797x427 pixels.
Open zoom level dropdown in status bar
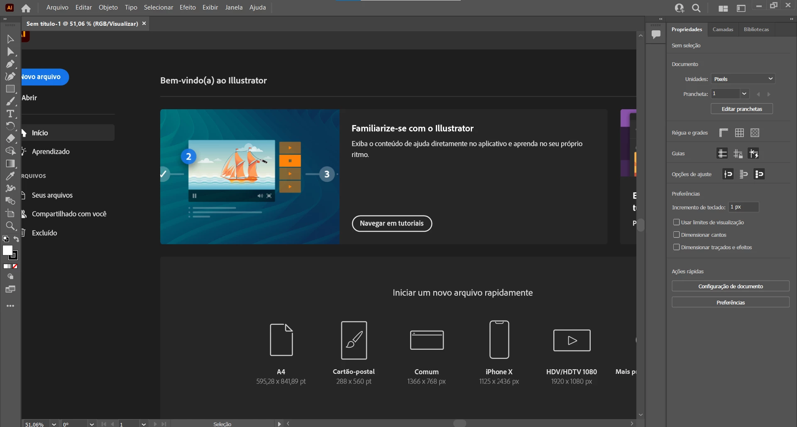tap(54, 424)
